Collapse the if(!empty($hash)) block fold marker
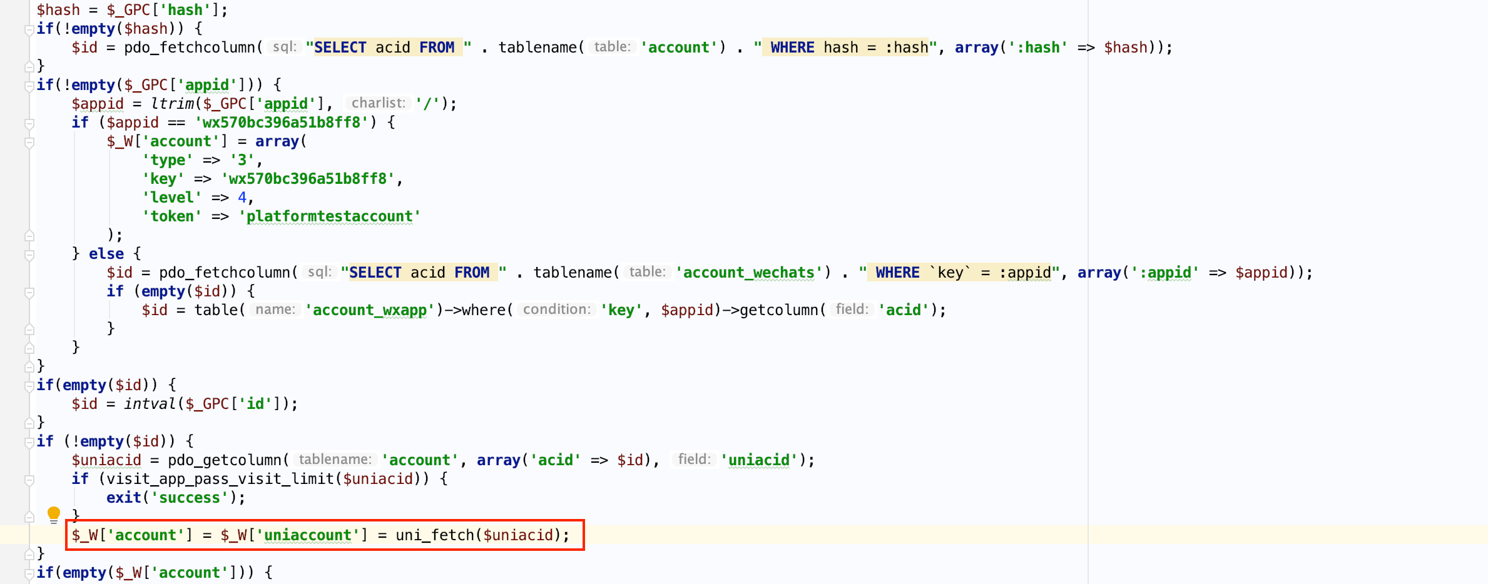 [x=29, y=29]
